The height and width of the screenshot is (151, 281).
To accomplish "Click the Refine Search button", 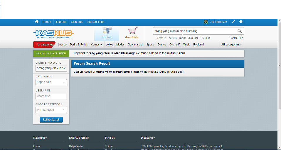I will [x=51, y=120].
